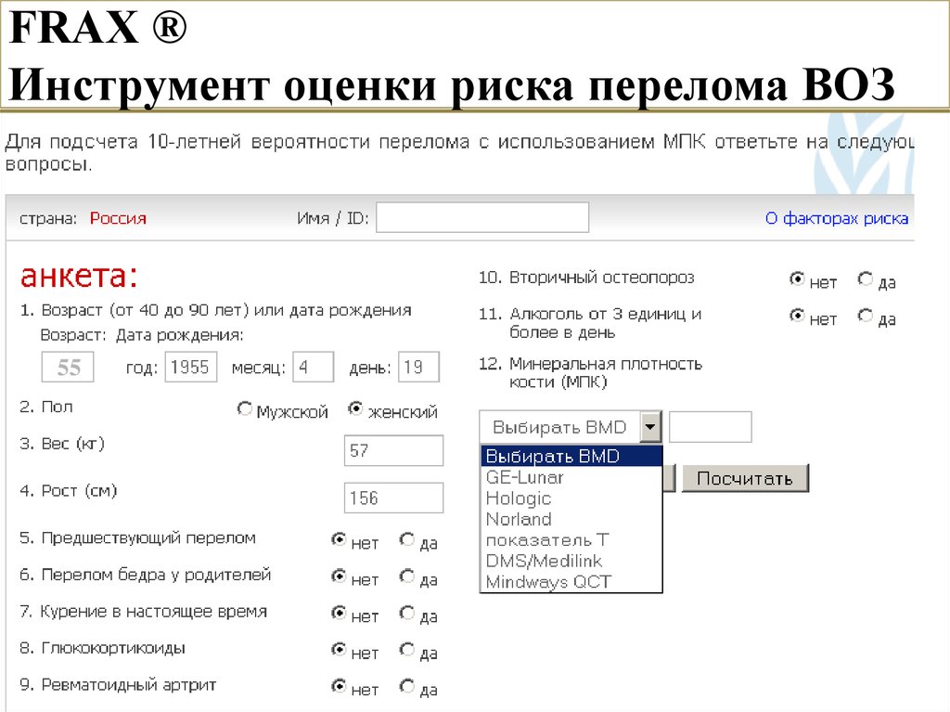Open the 'О факторах риска' link
The image size is (950, 712).
pos(836,219)
